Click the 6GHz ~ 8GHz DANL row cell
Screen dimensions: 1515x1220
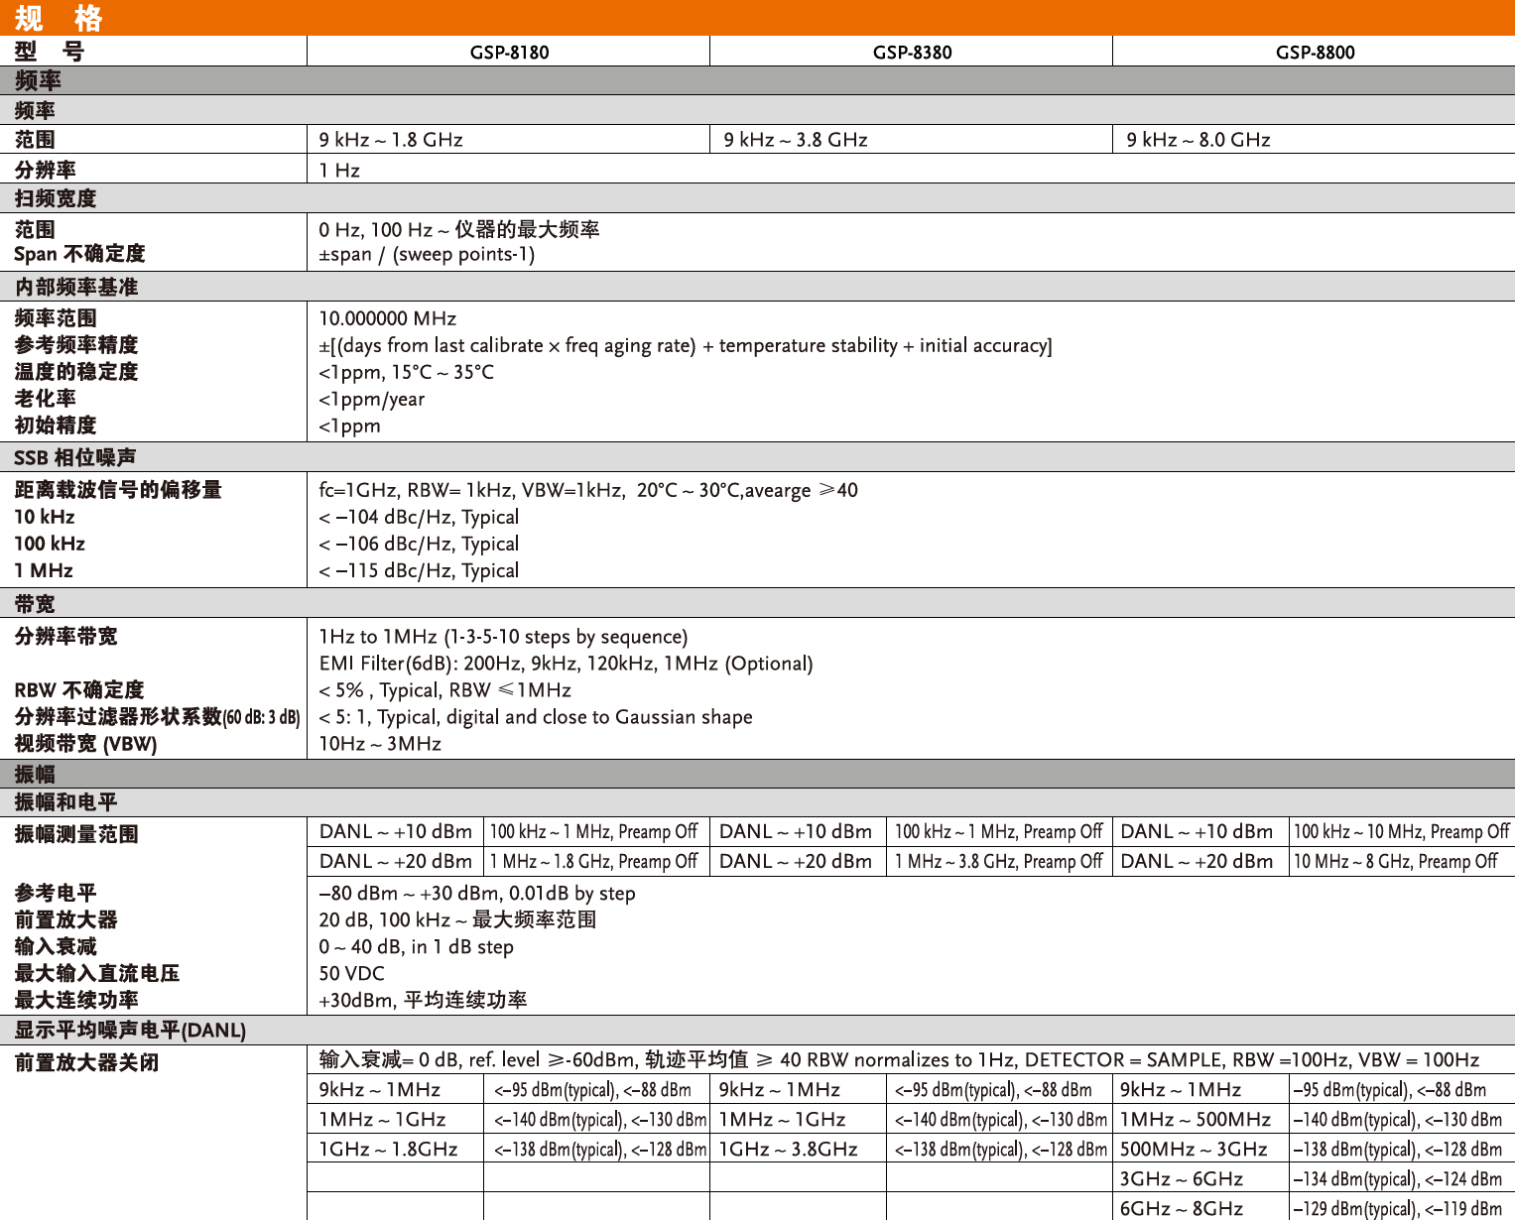click(x=1201, y=1208)
